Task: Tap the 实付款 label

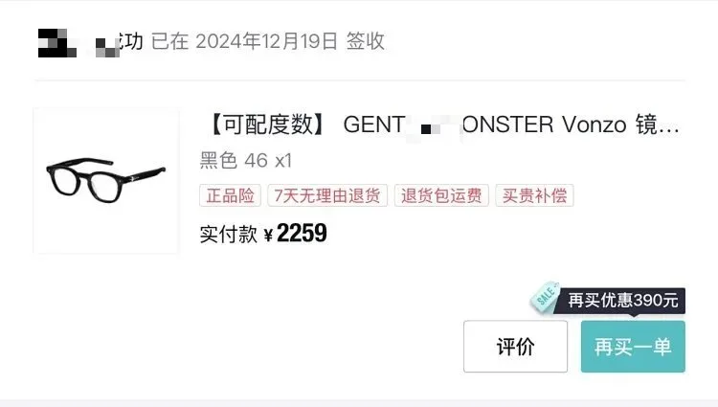Action: tap(229, 235)
